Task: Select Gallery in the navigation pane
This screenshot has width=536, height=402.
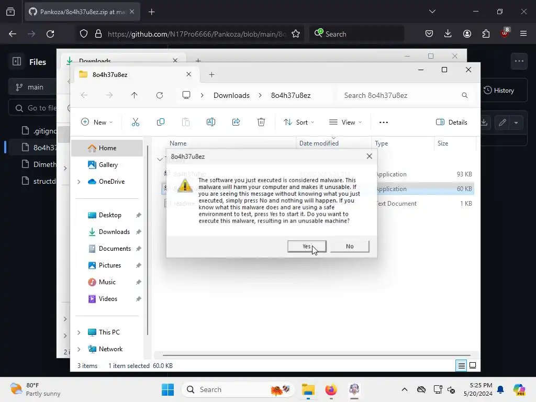Action: (x=107, y=165)
